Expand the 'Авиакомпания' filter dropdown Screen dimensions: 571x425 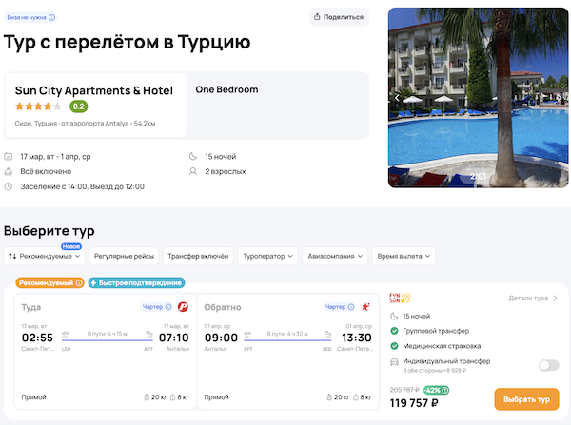(x=338, y=256)
